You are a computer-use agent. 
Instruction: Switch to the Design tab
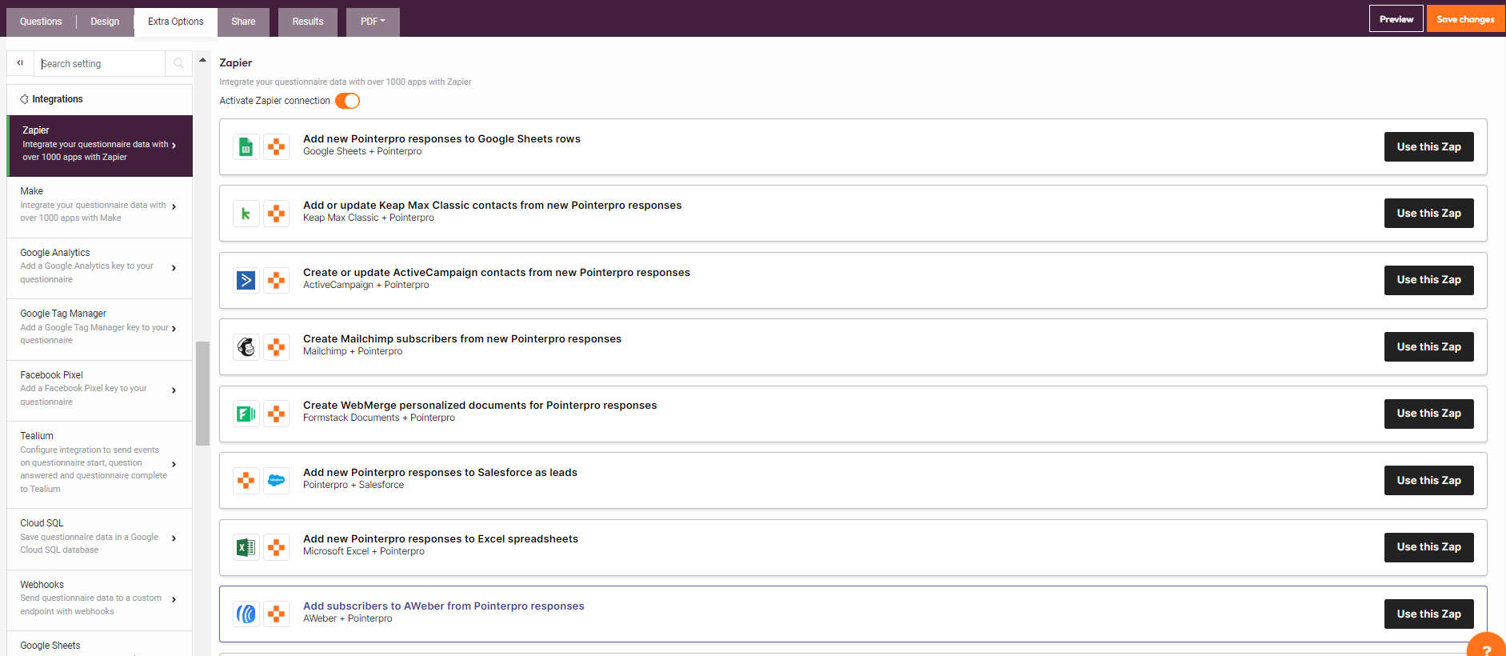point(105,22)
